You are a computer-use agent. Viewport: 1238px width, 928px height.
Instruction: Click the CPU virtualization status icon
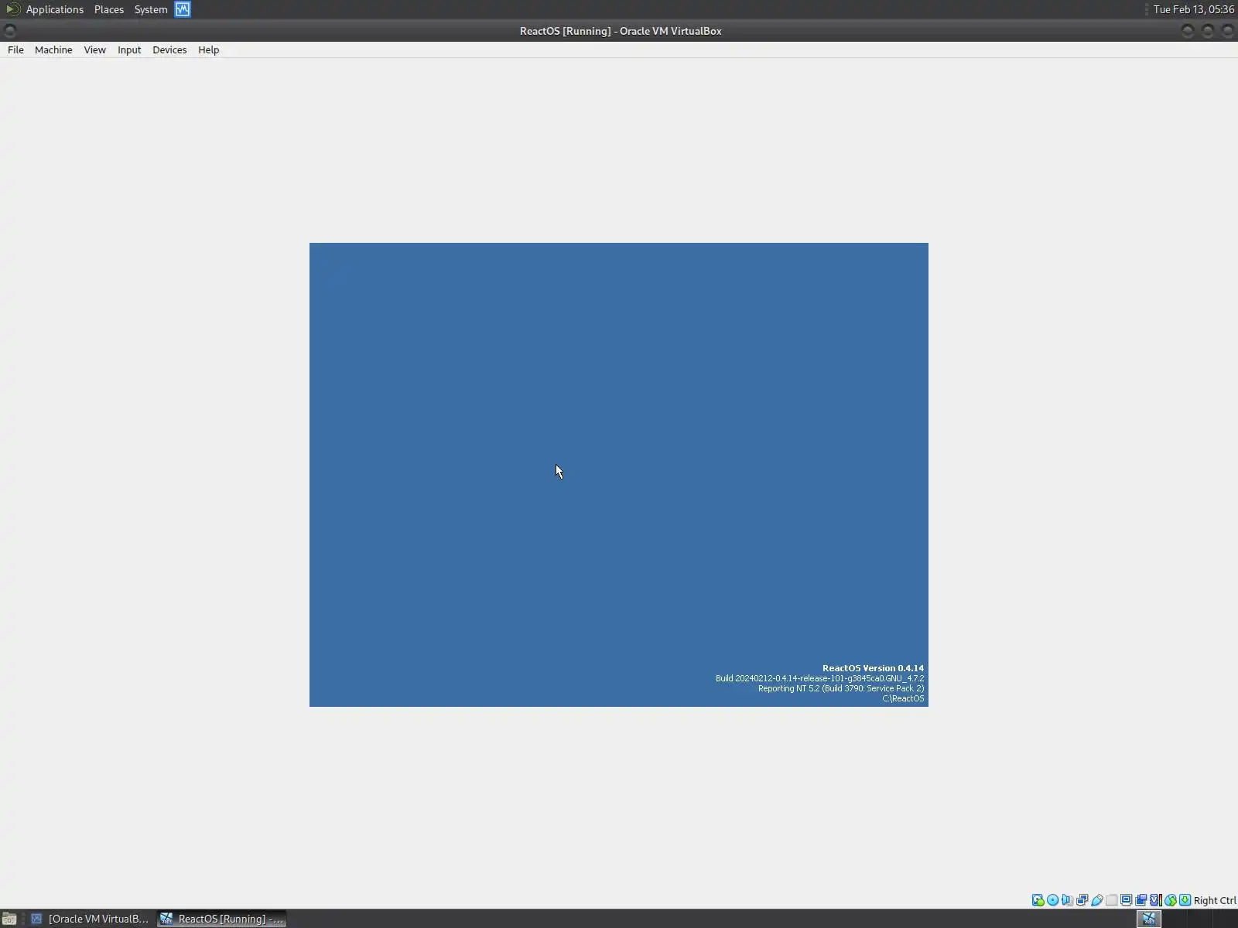(1156, 900)
